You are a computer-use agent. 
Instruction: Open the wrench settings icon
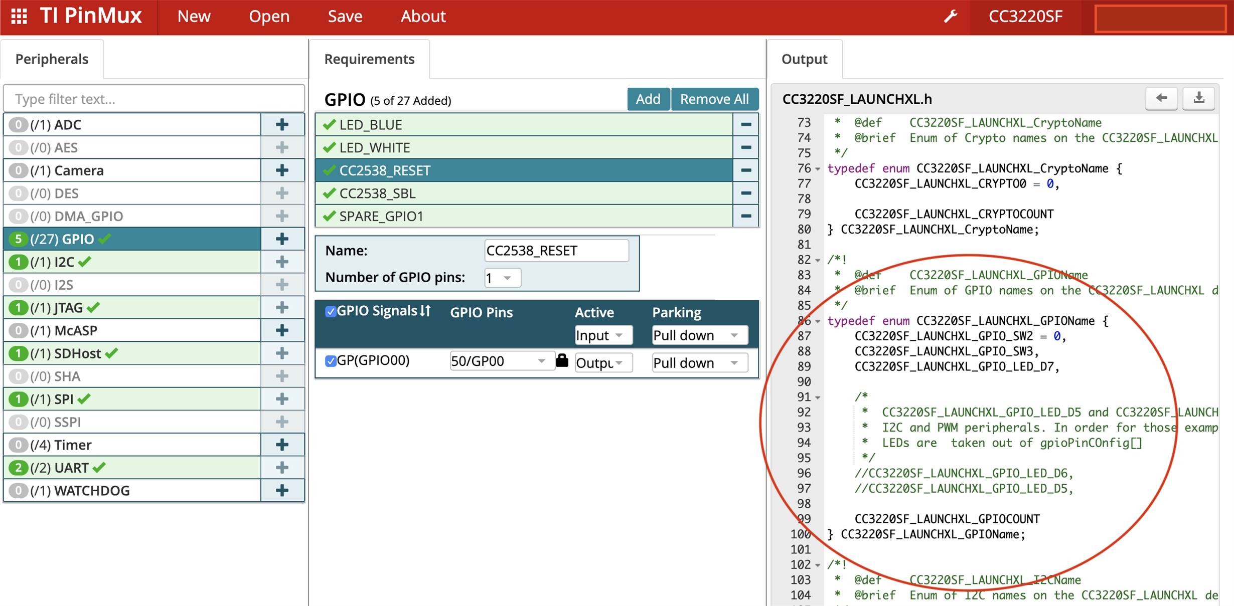point(951,17)
